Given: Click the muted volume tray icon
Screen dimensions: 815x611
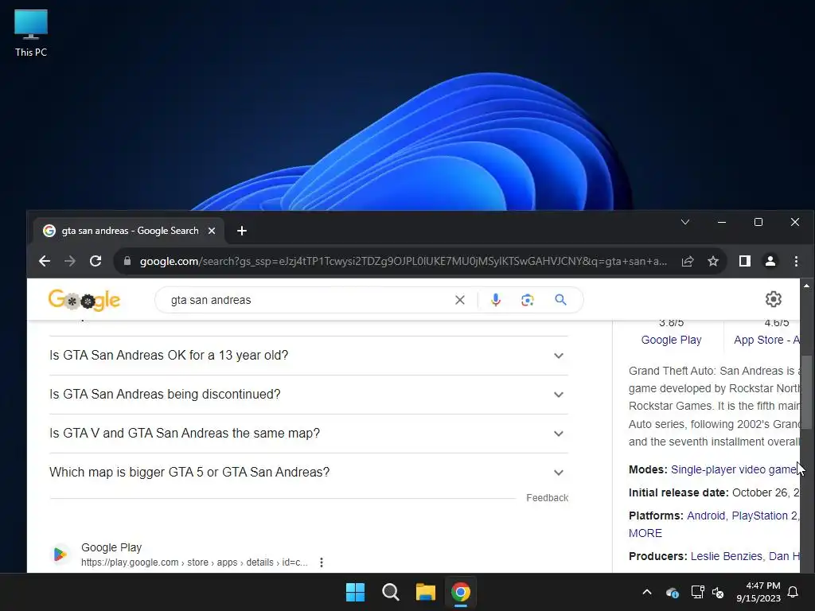Looking at the screenshot, I should point(718,592).
